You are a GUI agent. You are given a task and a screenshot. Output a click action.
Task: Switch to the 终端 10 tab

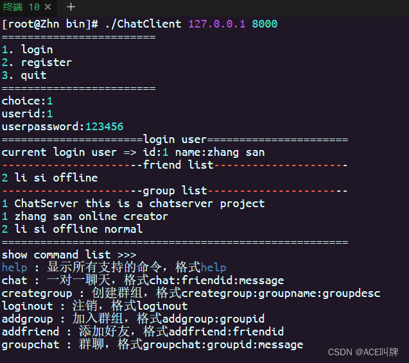(x=19, y=6)
